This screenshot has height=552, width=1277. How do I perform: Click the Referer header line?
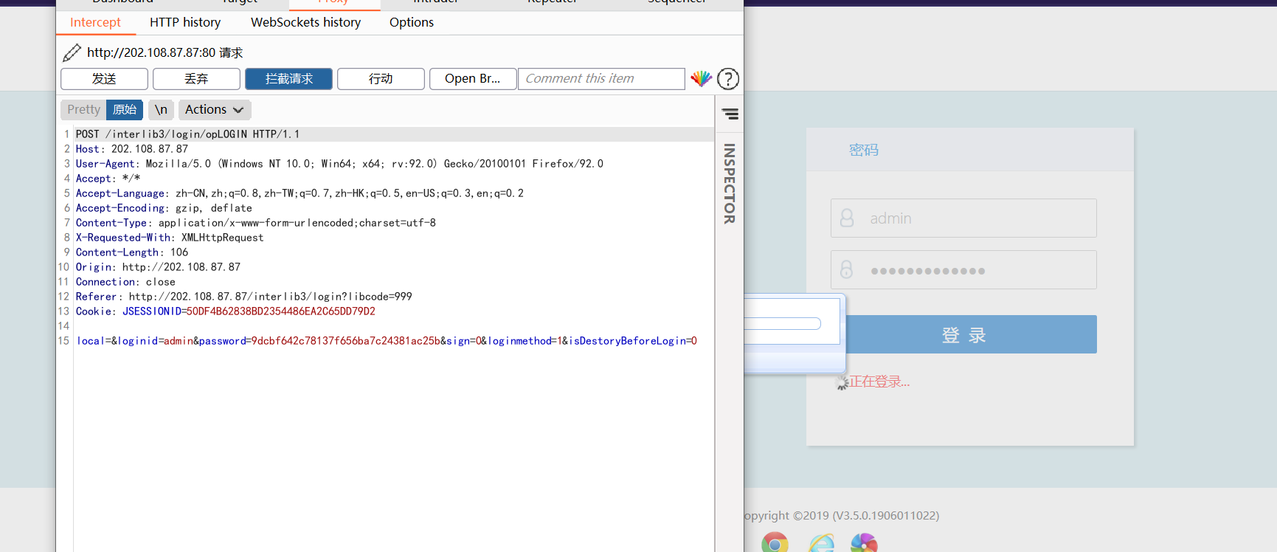pos(243,297)
